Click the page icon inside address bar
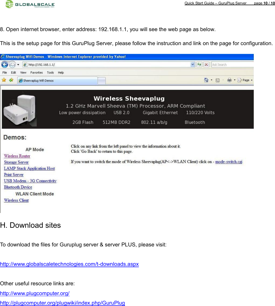 click(25, 65)
